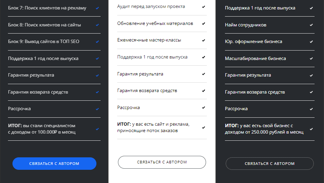Click the Ежемесячные мастер-классы label
The width and height of the screenshot is (324, 183).
pos(149,40)
